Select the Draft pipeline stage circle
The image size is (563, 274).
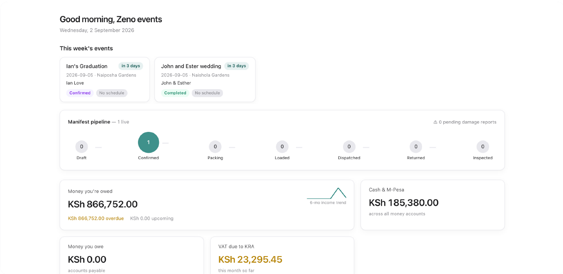pos(82,147)
